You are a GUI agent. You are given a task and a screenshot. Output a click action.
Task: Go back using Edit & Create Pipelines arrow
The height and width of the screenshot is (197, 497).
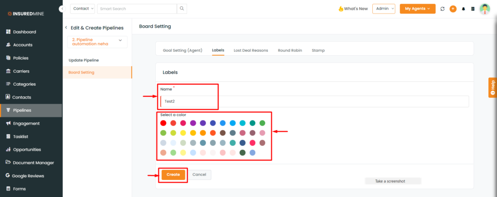click(66, 28)
